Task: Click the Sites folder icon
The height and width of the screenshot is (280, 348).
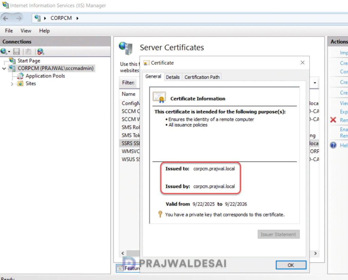Action: pos(20,84)
